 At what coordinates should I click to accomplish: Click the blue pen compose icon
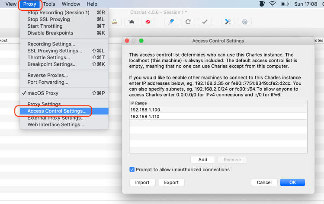point(171,22)
